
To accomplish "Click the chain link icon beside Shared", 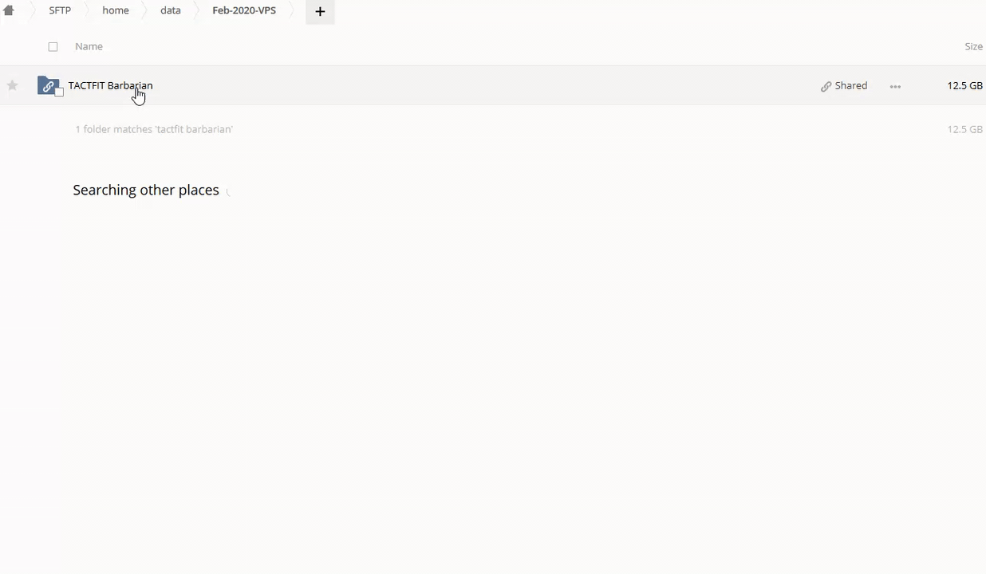I will click(826, 86).
